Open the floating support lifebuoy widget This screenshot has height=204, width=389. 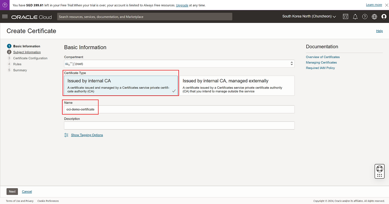click(379, 169)
